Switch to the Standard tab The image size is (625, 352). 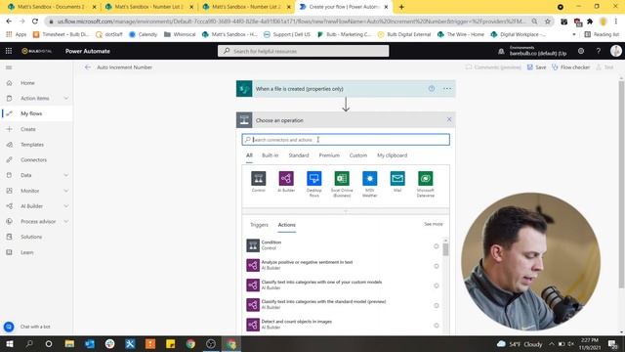click(x=299, y=155)
